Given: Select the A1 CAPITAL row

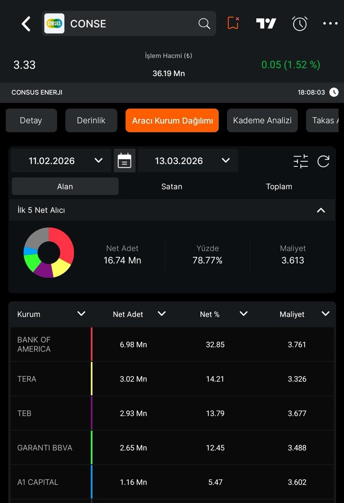Looking at the screenshot, I should [172, 482].
